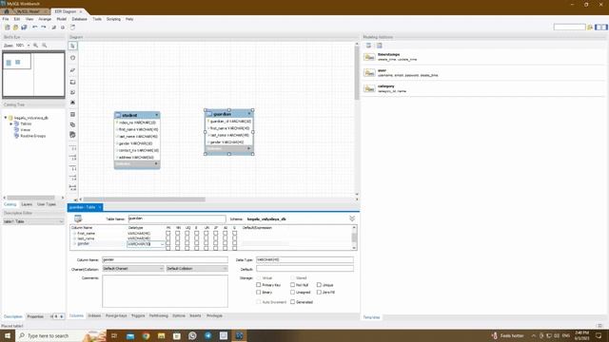Switch to the Layers tab
This screenshot has width=609, height=342.
(x=27, y=204)
